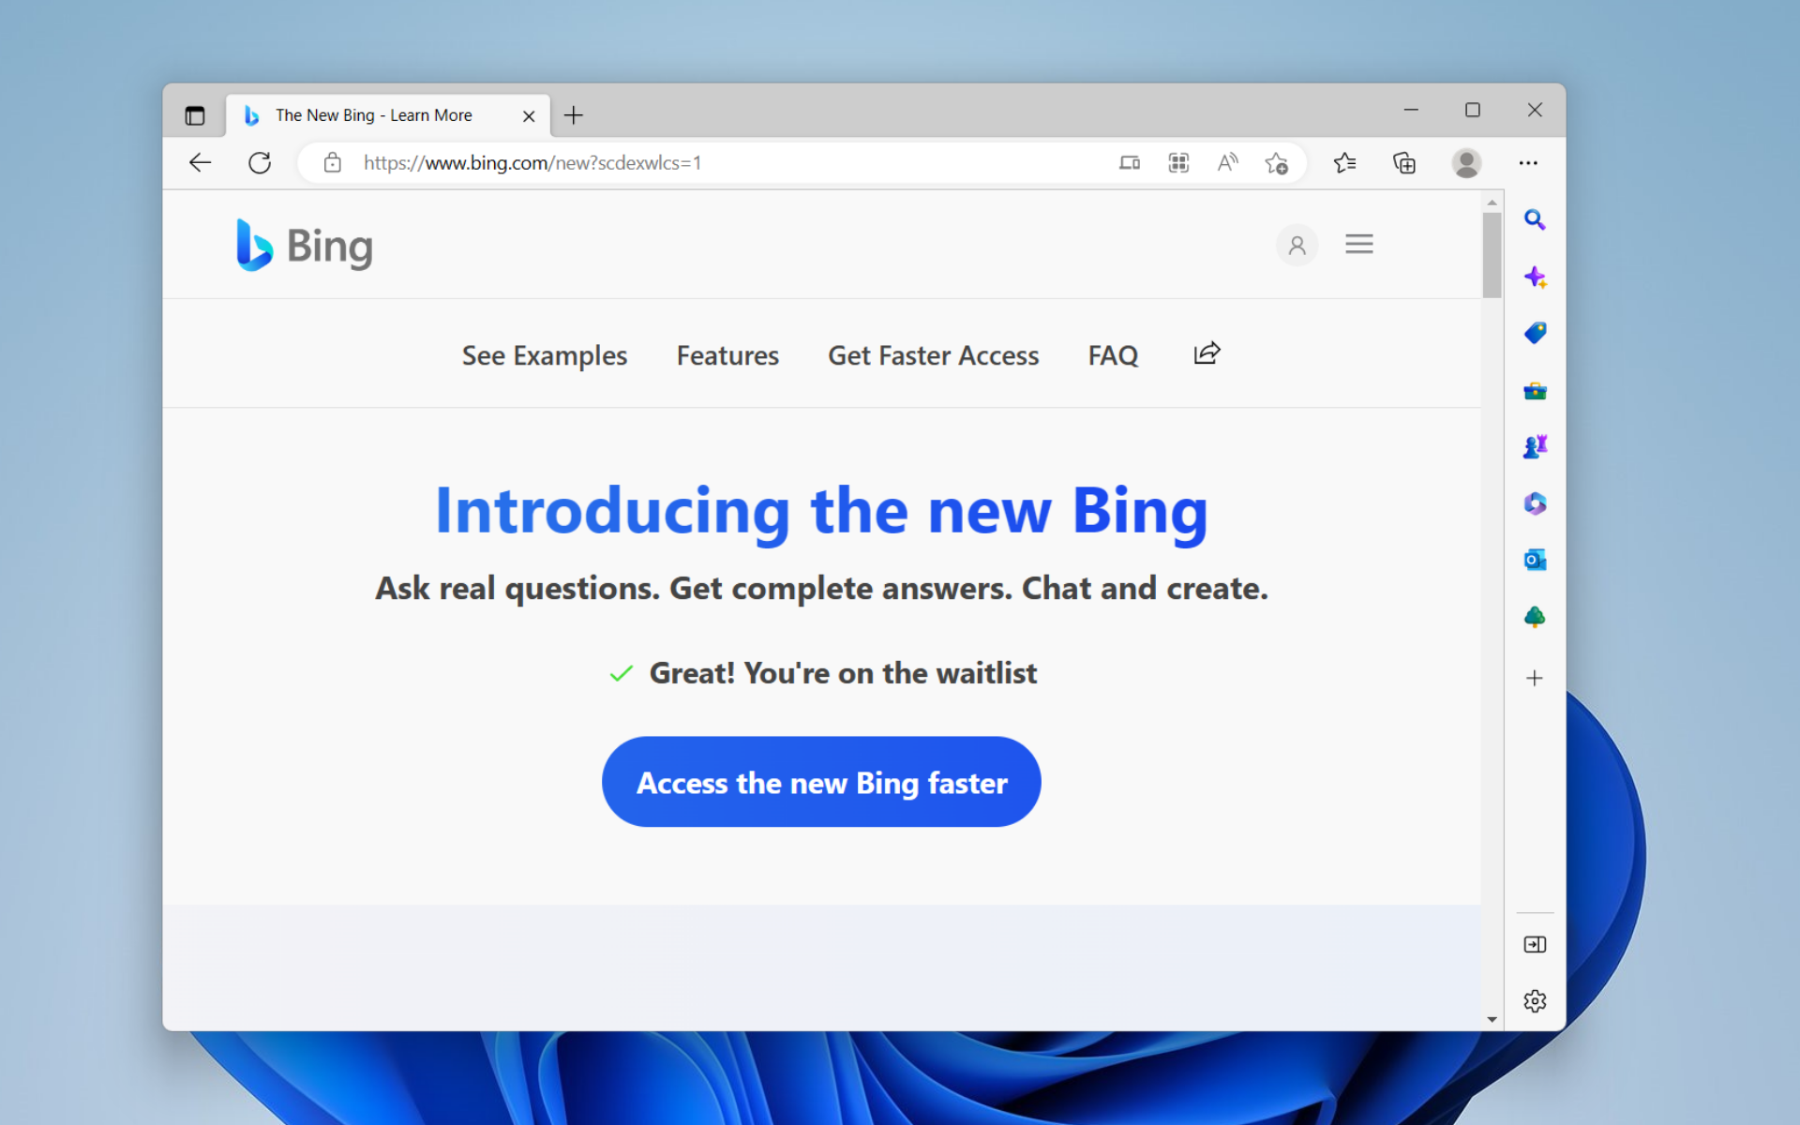This screenshot has height=1125, width=1800.
Task: Open sidebar Outlook icon
Action: [x=1535, y=561]
